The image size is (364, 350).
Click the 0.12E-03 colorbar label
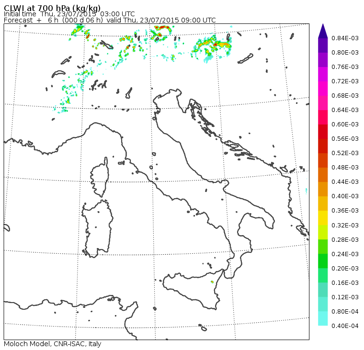(x=345, y=297)
